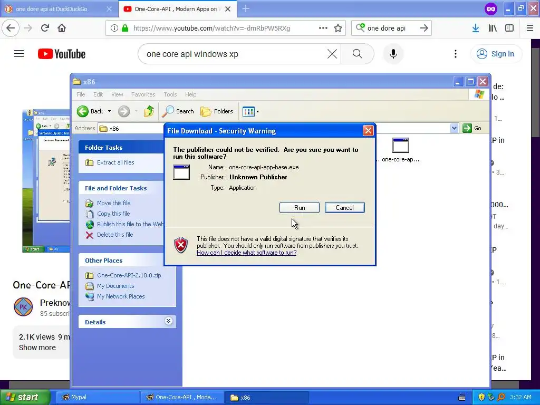Click the YouTube Sign in button
The image size is (540, 405).
(x=496, y=54)
